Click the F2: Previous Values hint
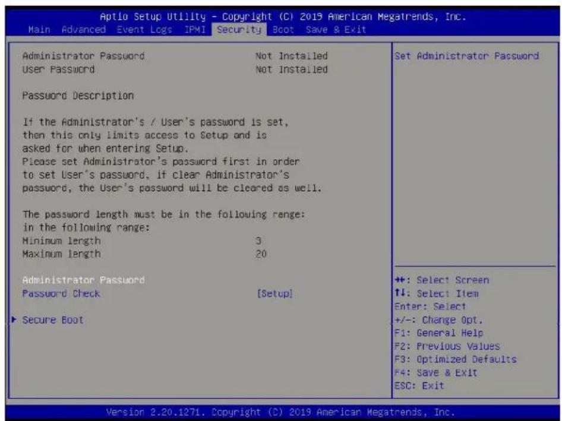Viewport: 562px width, 421px height. [x=447, y=346]
